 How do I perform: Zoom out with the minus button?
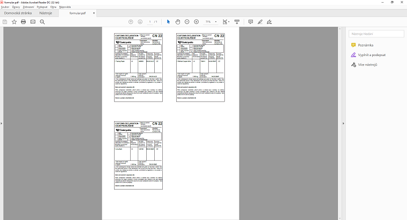tap(187, 22)
